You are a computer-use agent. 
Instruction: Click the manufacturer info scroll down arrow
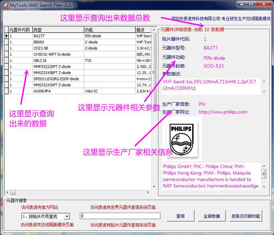coord(264,187)
